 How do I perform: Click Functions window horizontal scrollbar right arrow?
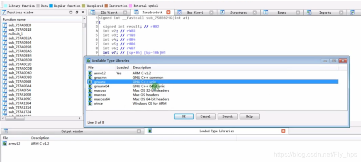(x=80, y=118)
